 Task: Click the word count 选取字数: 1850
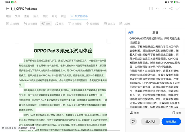[x=26, y=128]
